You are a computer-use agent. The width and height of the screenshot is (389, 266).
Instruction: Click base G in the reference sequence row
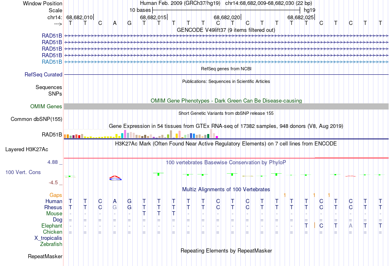[129, 23]
